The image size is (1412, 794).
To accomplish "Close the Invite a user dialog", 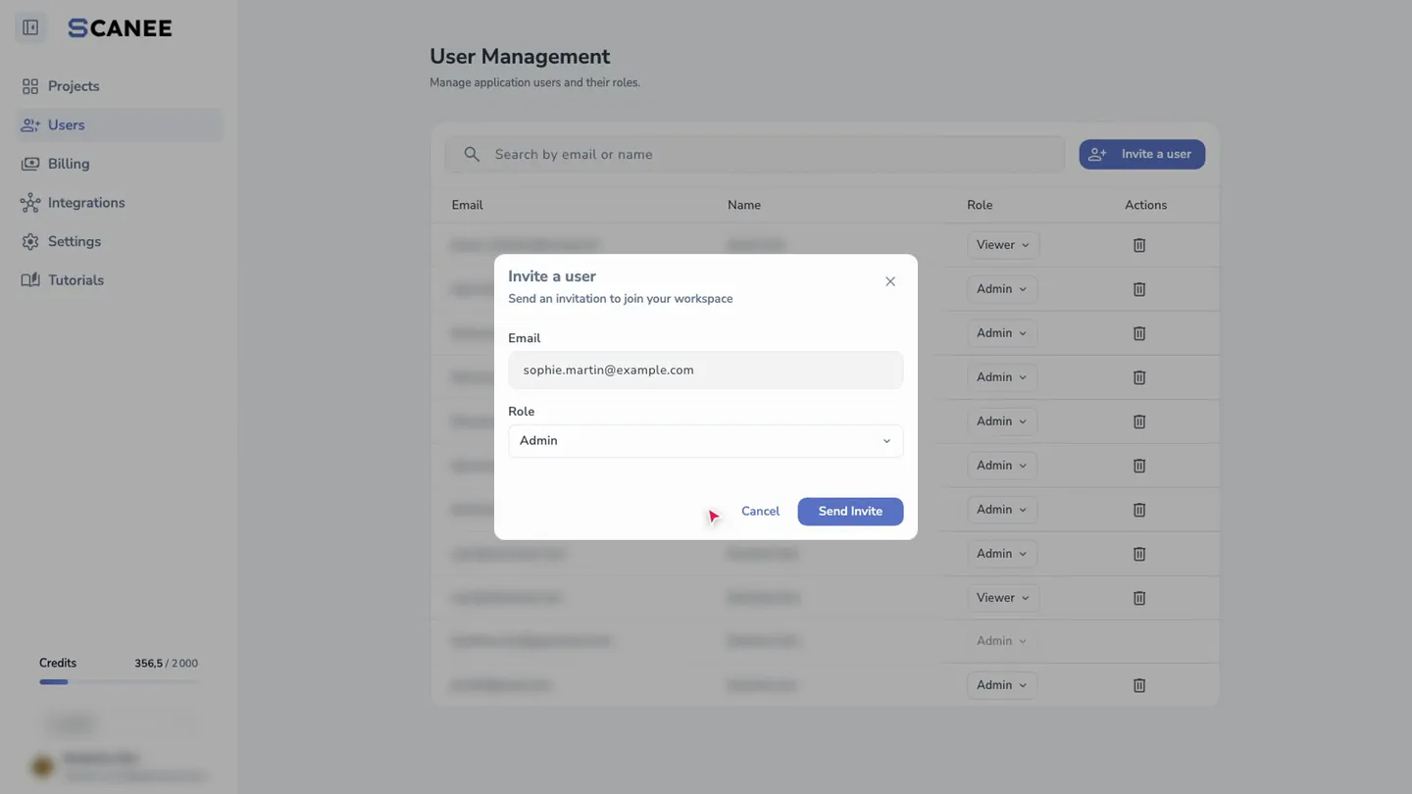I will [x=890, y=281].
